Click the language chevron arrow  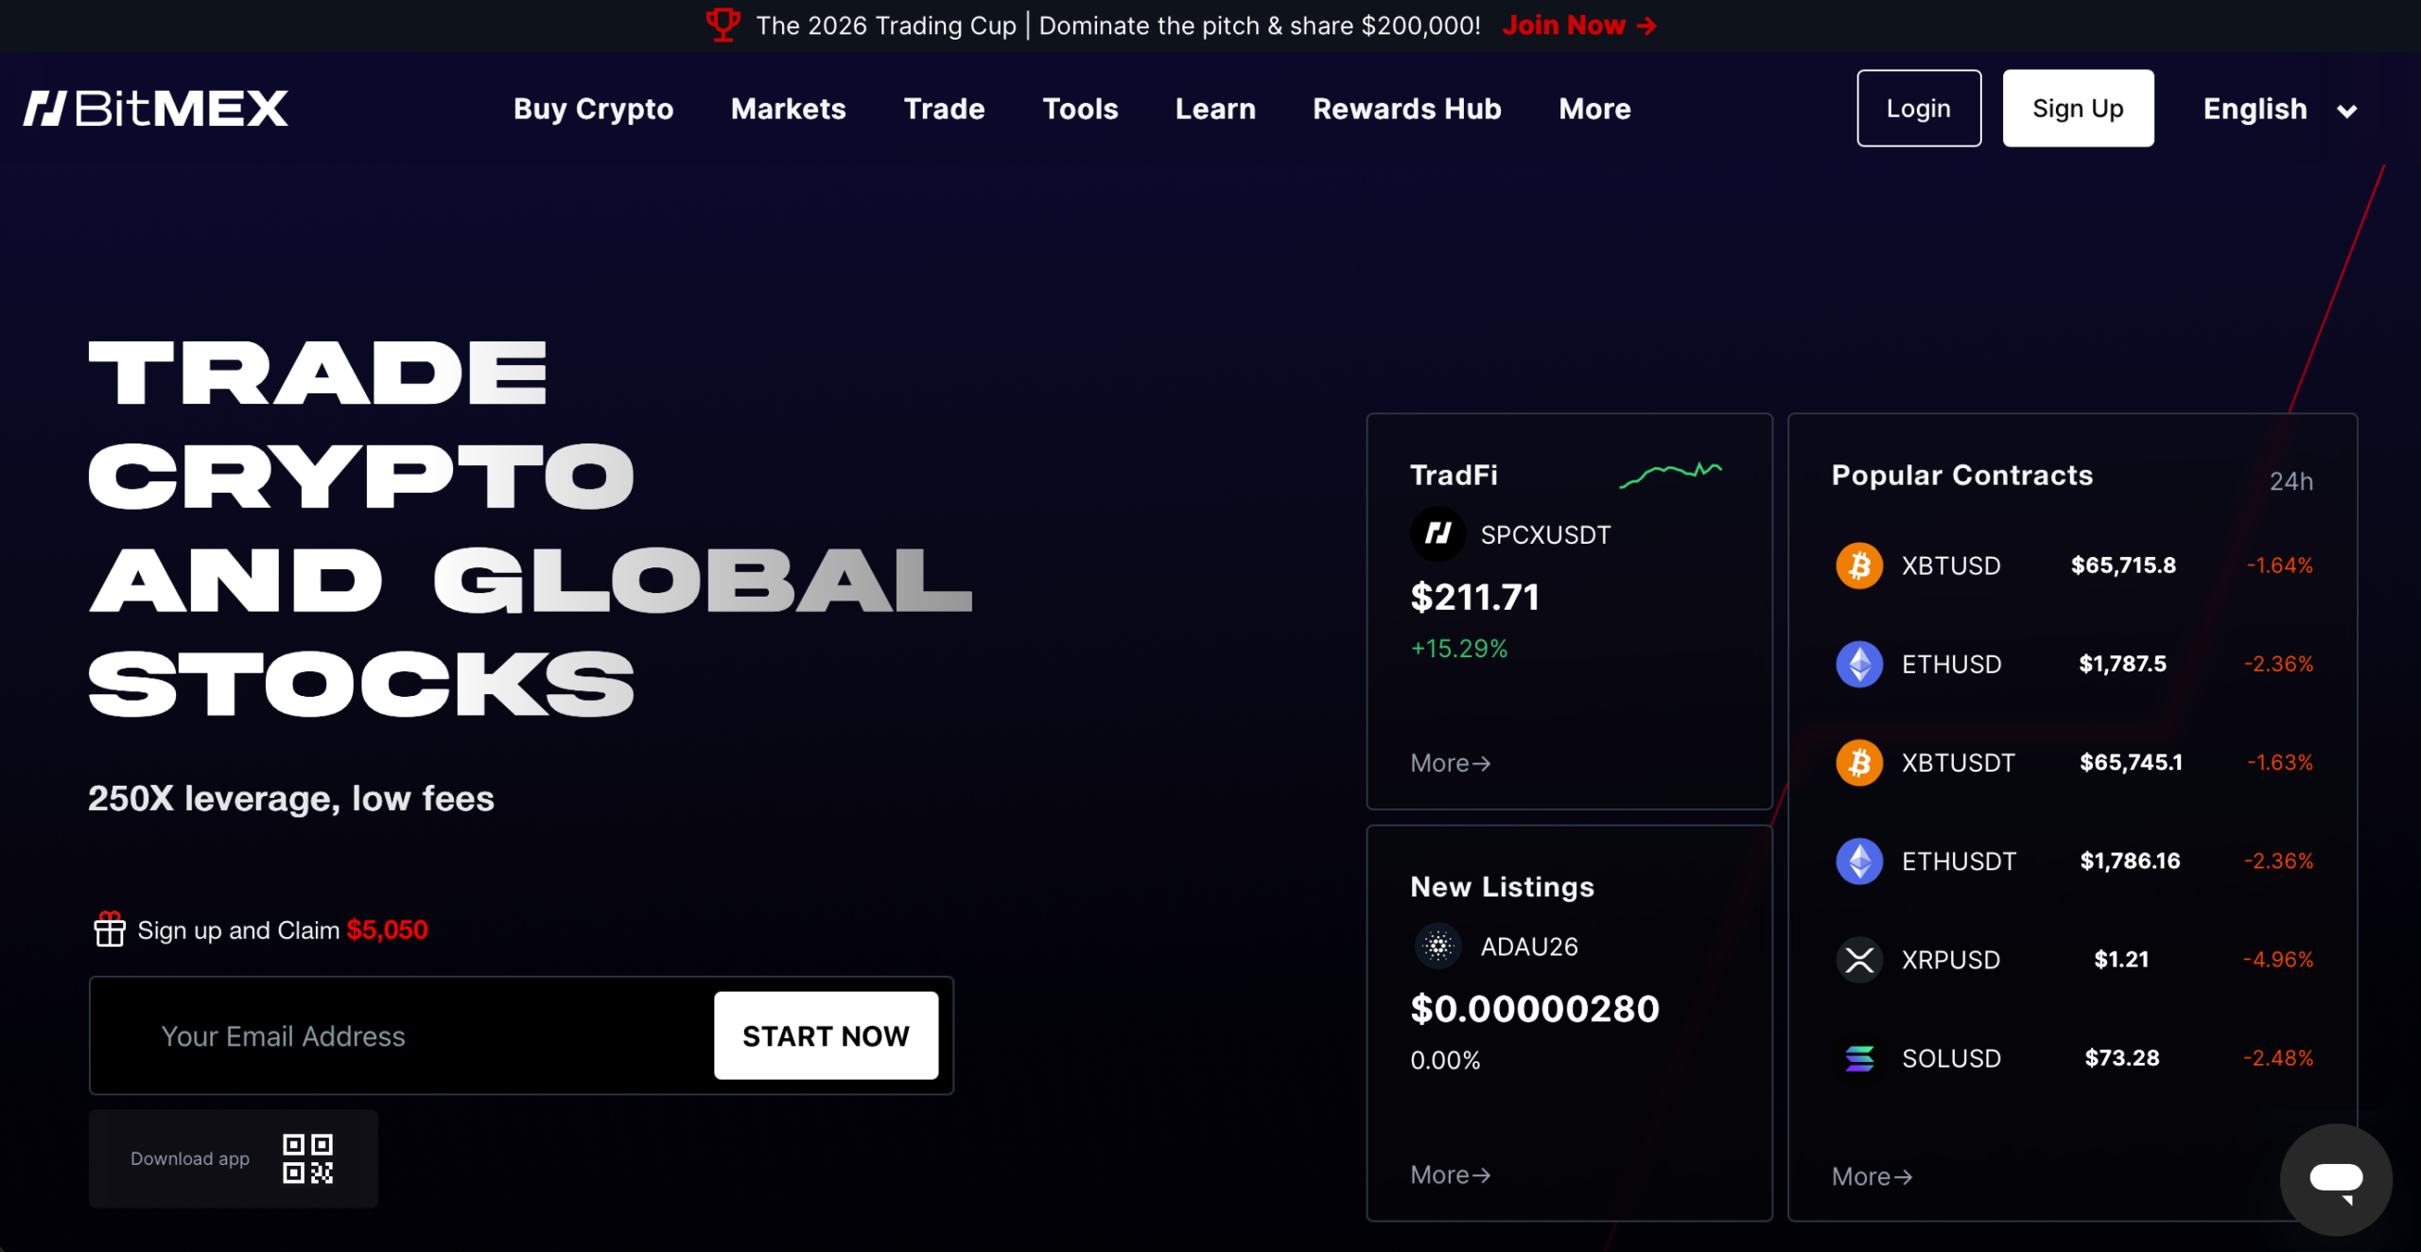pyautogui.click(x=2346, y=111)
